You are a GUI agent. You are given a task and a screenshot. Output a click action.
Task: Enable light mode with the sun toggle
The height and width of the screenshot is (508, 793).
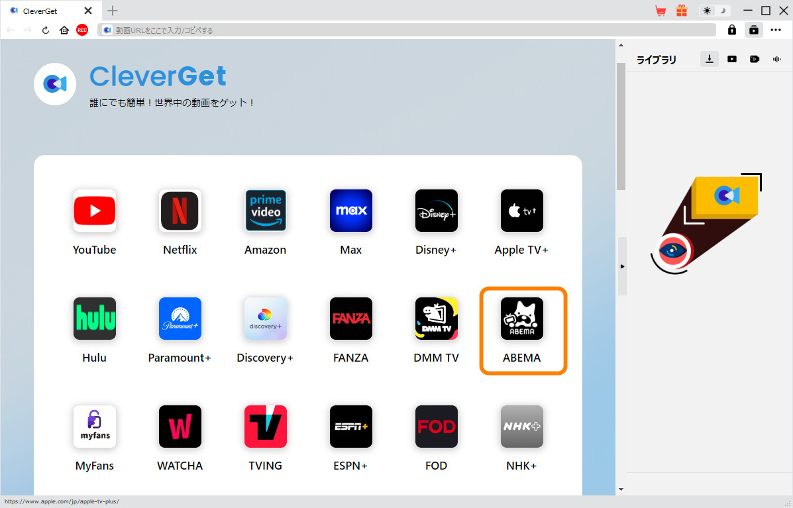[707, 11]
